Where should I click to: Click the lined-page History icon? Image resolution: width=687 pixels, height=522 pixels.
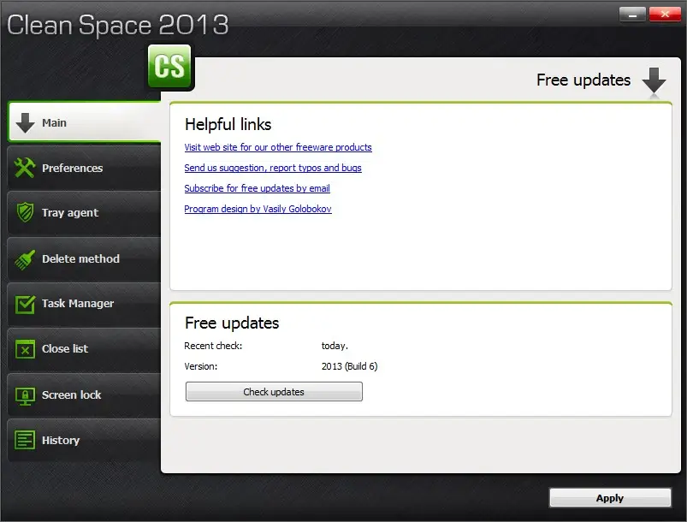(x=25, y=440)
